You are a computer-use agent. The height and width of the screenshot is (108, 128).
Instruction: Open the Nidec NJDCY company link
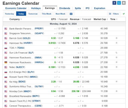click(17, 67)
